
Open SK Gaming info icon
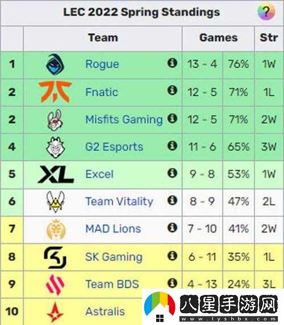pyautogui.click(x=172, y=256)
